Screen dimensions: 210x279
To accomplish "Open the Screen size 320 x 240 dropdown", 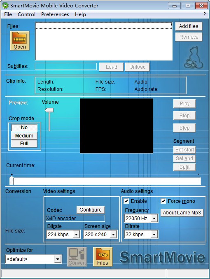I will (113, 235).
